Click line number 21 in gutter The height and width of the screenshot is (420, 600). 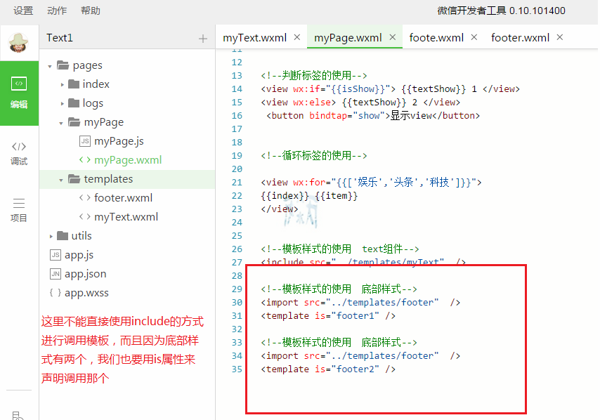tap(237, 183)
